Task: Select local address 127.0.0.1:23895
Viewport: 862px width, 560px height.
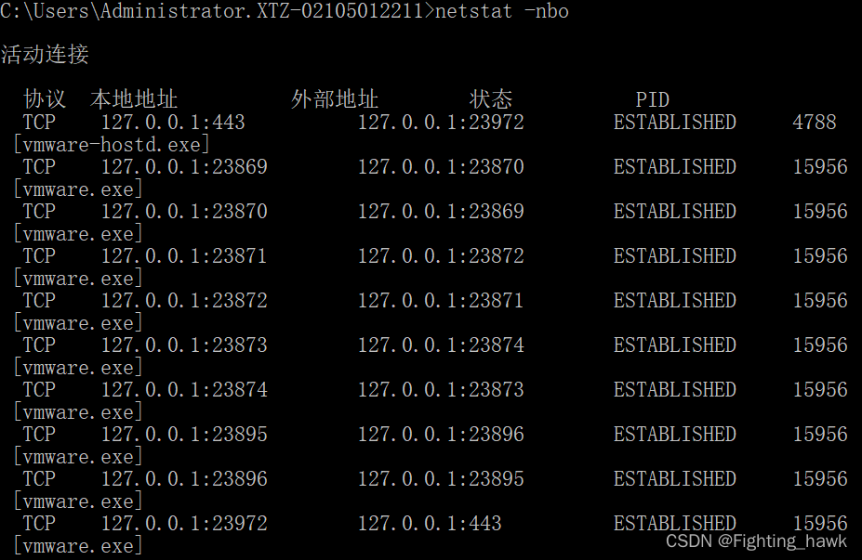Action: [184, 435]
